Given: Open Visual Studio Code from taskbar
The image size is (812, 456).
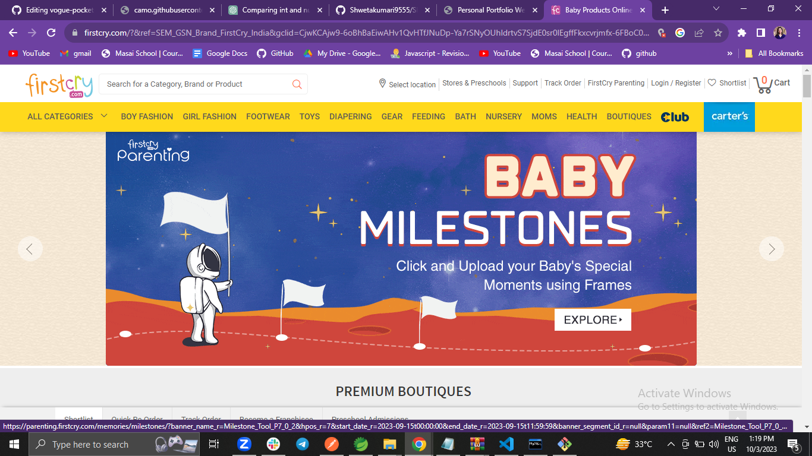Looking at the screenshot, I should click(506, 444).
